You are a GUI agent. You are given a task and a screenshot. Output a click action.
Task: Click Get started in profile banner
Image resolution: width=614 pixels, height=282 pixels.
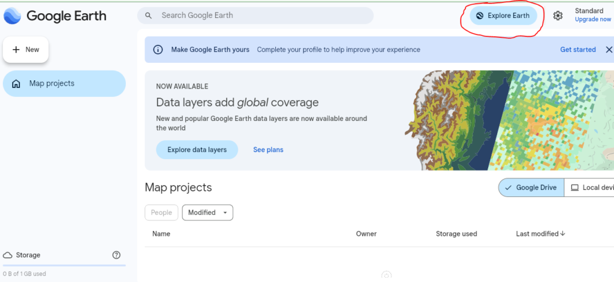pos(577,50)
